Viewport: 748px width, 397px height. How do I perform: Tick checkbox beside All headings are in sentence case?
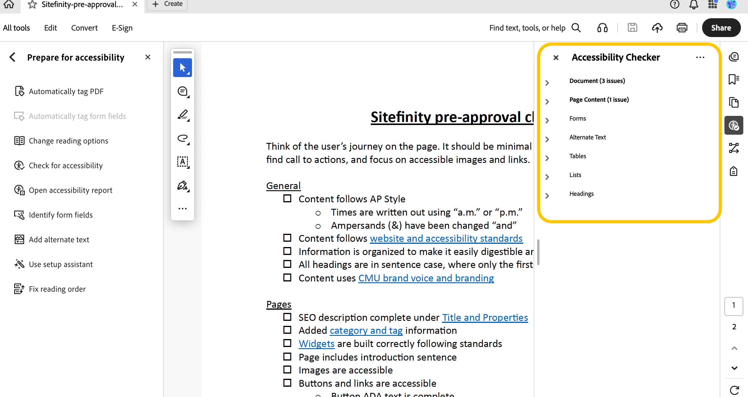287,264
